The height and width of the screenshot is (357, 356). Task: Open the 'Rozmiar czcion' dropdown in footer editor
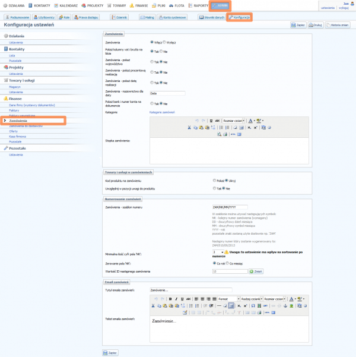point(234,121)
